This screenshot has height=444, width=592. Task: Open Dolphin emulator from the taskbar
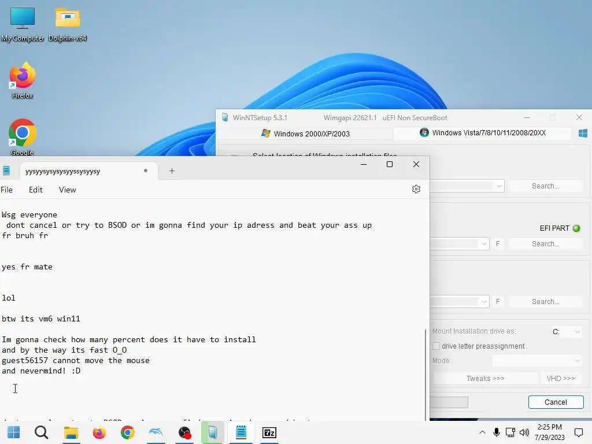click(x=156, y=432)
